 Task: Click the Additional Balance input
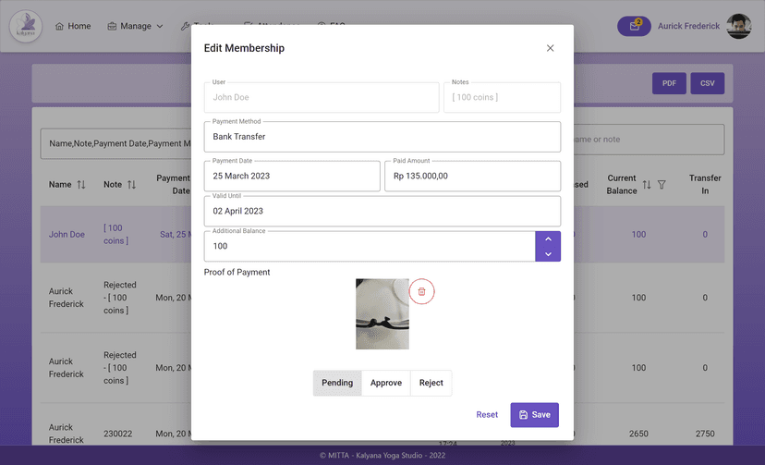coord(370,247)
